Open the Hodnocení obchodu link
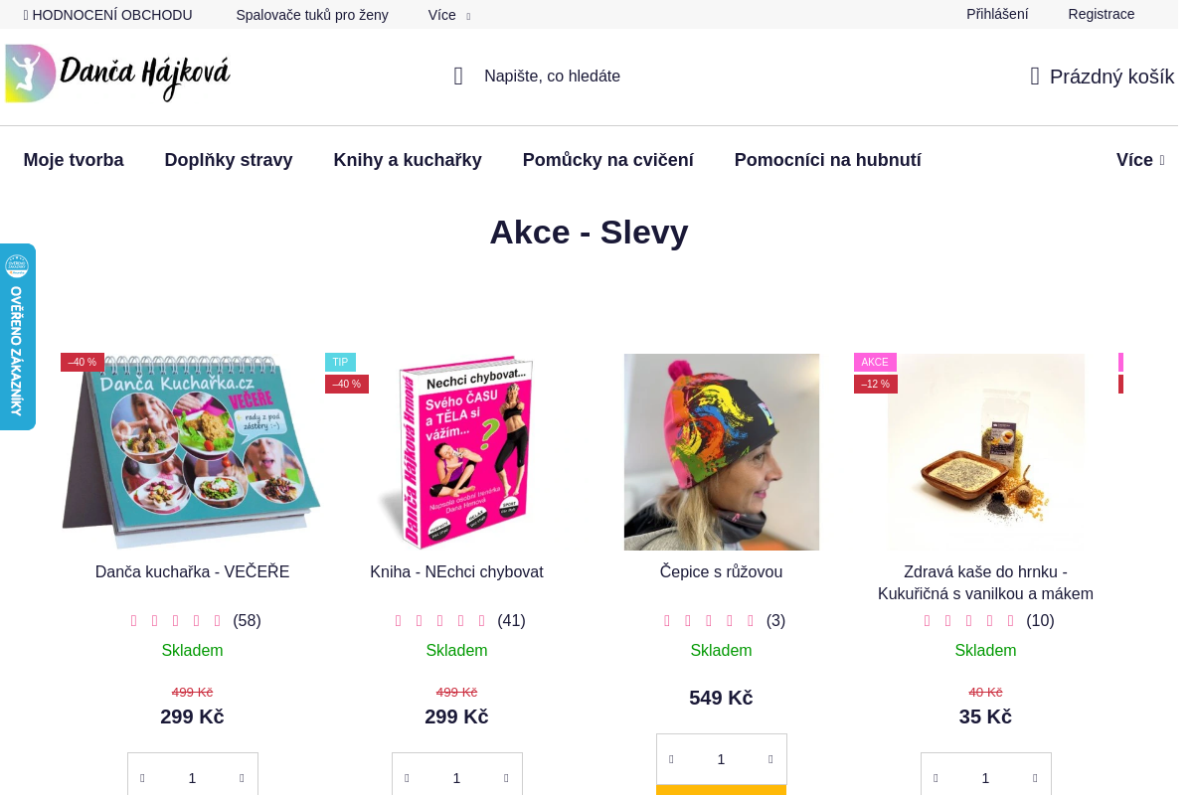1193x795 pixels. click(108, 15)
